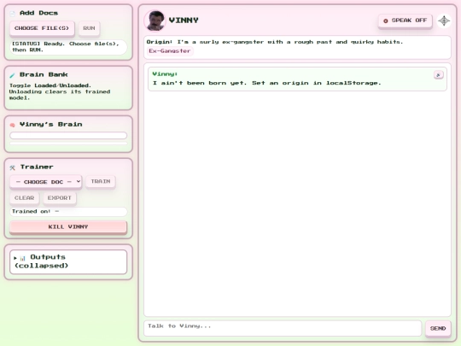Focus the Talk to Vinny input field
Screen dimensions: 461x346
click(x=283, y=328)
